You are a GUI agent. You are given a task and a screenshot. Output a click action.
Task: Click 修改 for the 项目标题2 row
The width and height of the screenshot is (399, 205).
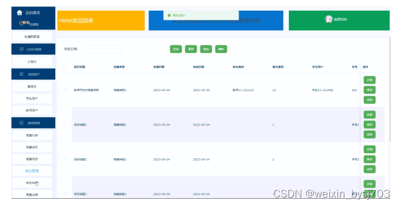pos(369,159)
